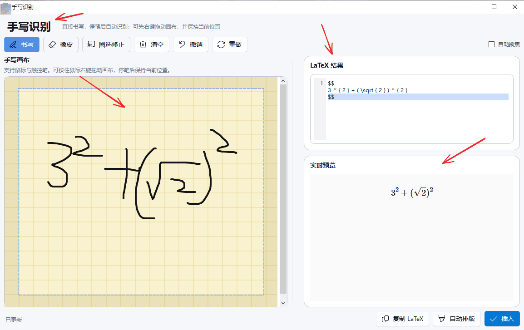Screen dimensions: 524x330
Task: Click the rendered formula in 实时预览
Action: (x=412, y=192)
